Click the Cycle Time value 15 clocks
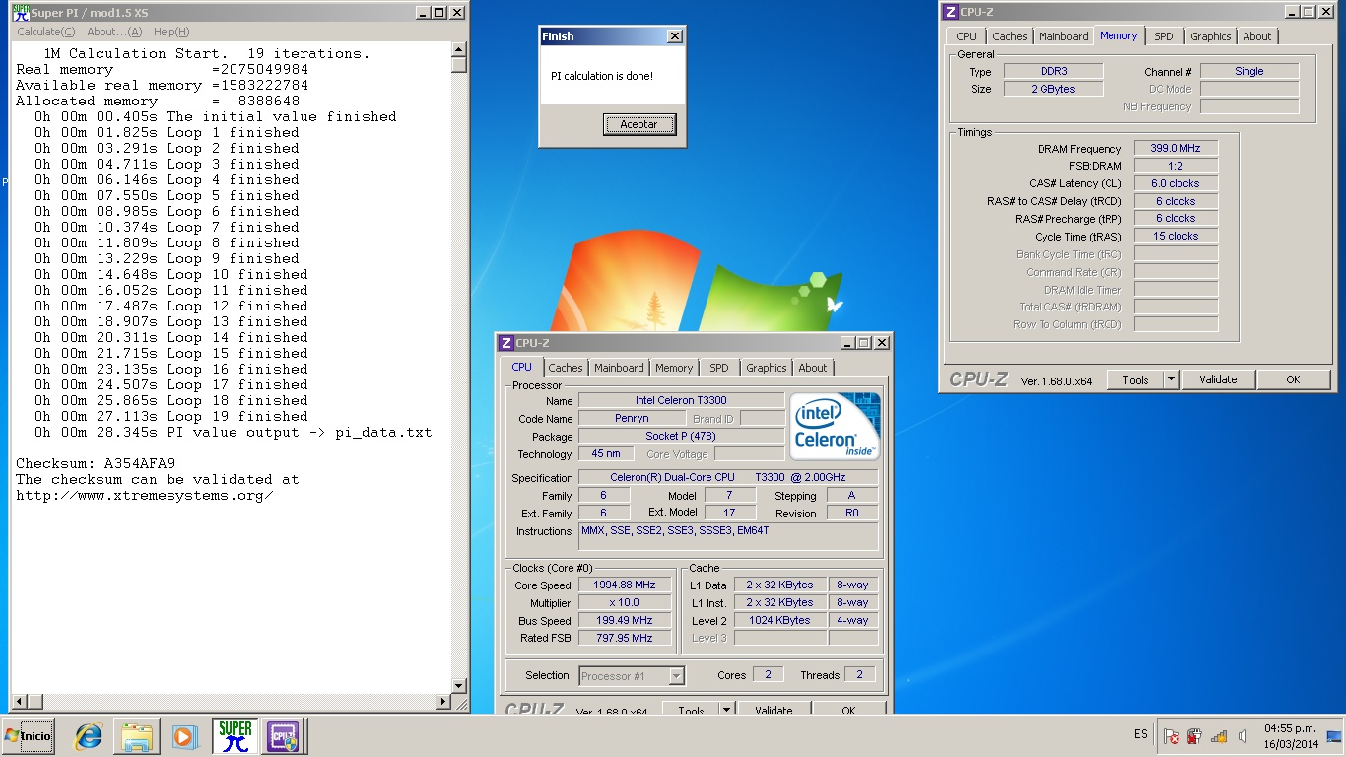This screenshot has width=1346, height=757. coord(1176,237)
